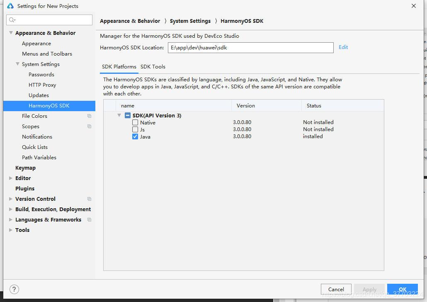Click the Apply button

pos(369,289)
